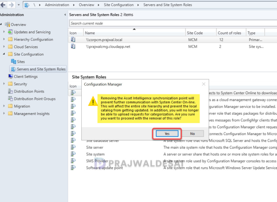Select Servers and Site System Roles node
This screenshot has height=202, width=277.
(x=38, y=69)
